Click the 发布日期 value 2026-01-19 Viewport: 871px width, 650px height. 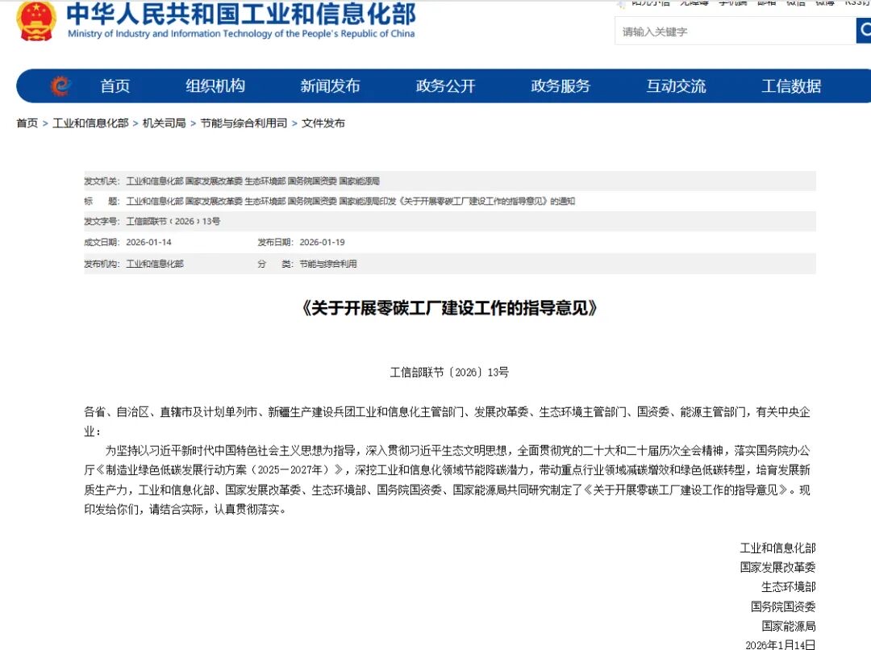pos(322,242)
